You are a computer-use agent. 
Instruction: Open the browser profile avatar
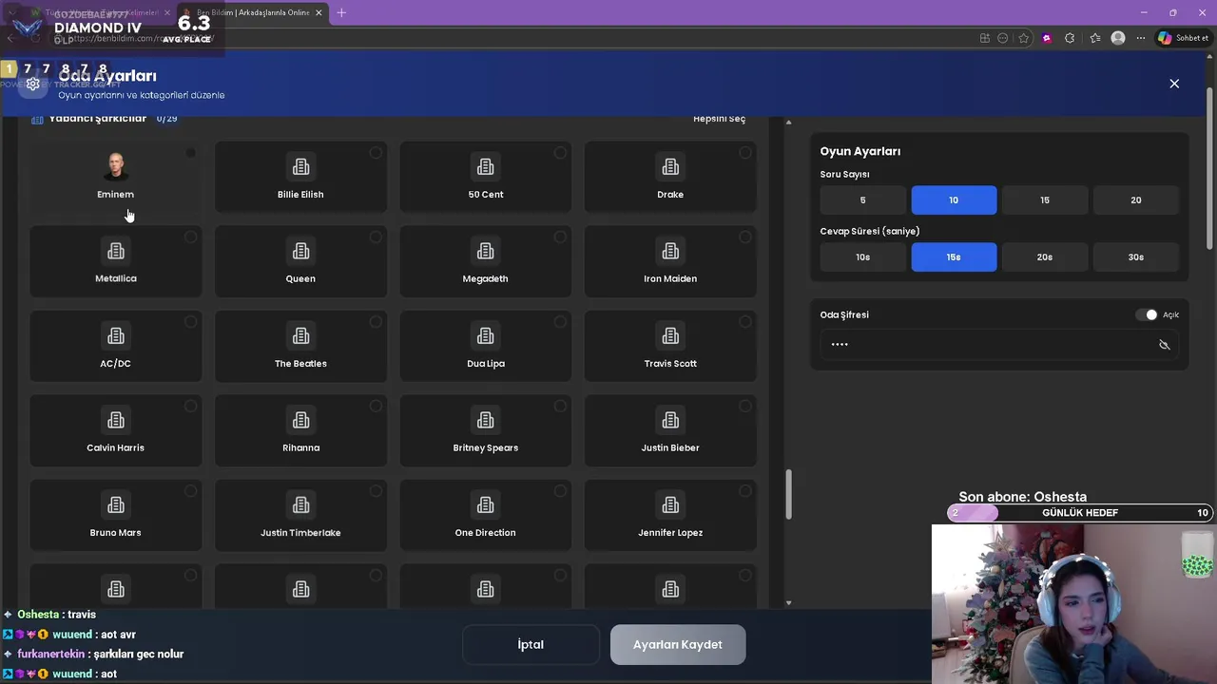point(1118,38)
